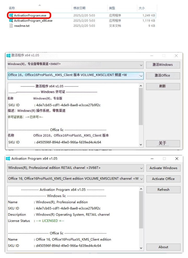Open the Office 16 版本 dropdown in the Chinese window
Screen dimensions: 188x258
141,76
